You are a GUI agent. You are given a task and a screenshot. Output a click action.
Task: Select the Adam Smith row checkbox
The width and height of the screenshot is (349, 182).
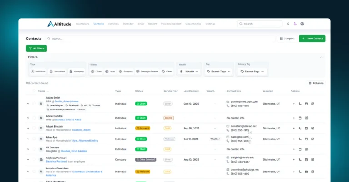pyautogui.click(x=34, y=104)
